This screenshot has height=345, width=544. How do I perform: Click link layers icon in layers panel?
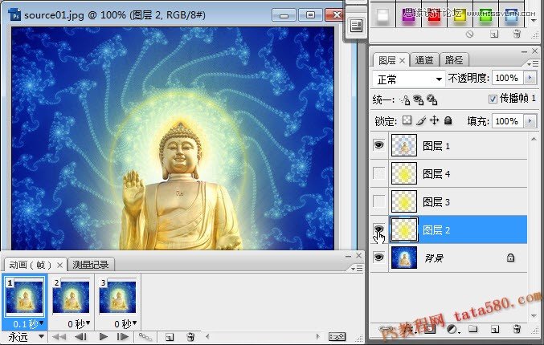pyautogui.click(x=386, y=328)
